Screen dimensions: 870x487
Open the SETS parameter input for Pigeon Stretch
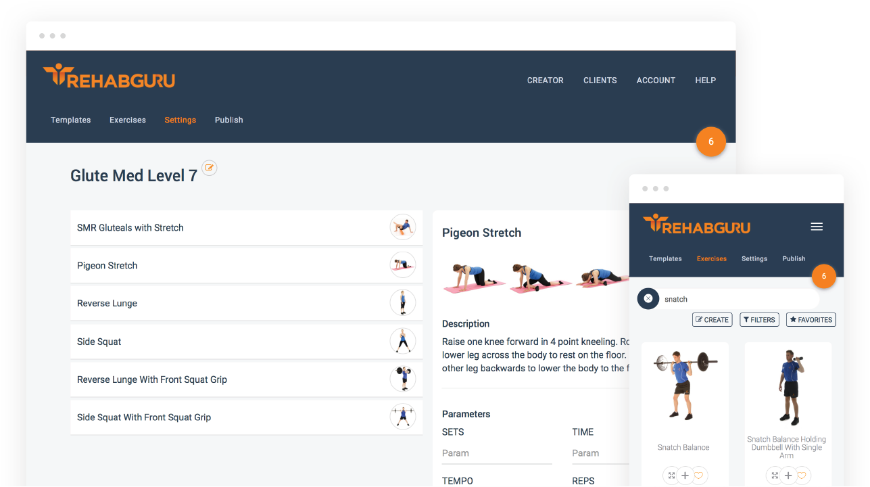497,452
